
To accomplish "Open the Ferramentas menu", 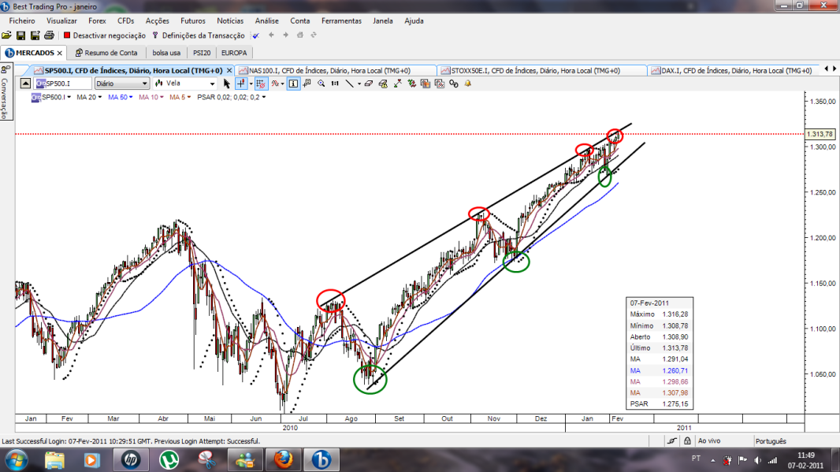I will 341,21.
